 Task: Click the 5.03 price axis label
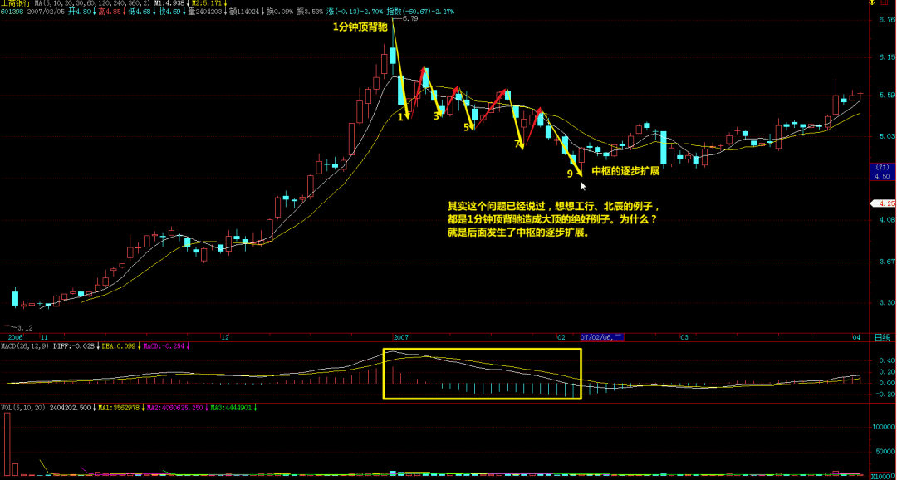887,136
